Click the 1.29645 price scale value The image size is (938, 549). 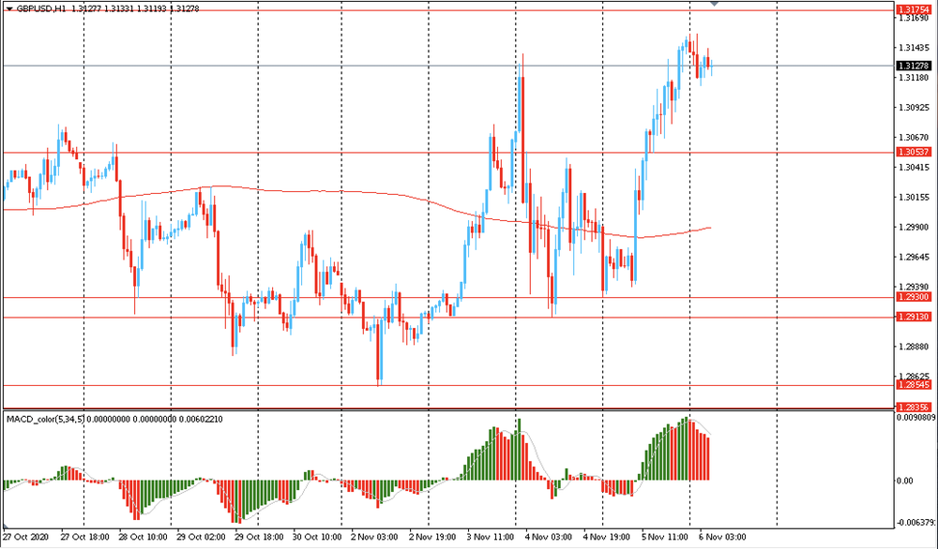[914, 257]
